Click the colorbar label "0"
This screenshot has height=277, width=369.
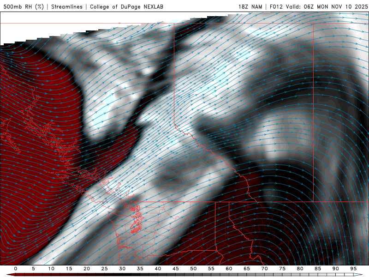click(x=16, y=269)
